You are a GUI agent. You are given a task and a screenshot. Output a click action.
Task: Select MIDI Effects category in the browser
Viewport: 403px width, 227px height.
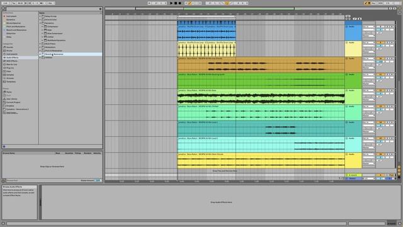point(12,61)
